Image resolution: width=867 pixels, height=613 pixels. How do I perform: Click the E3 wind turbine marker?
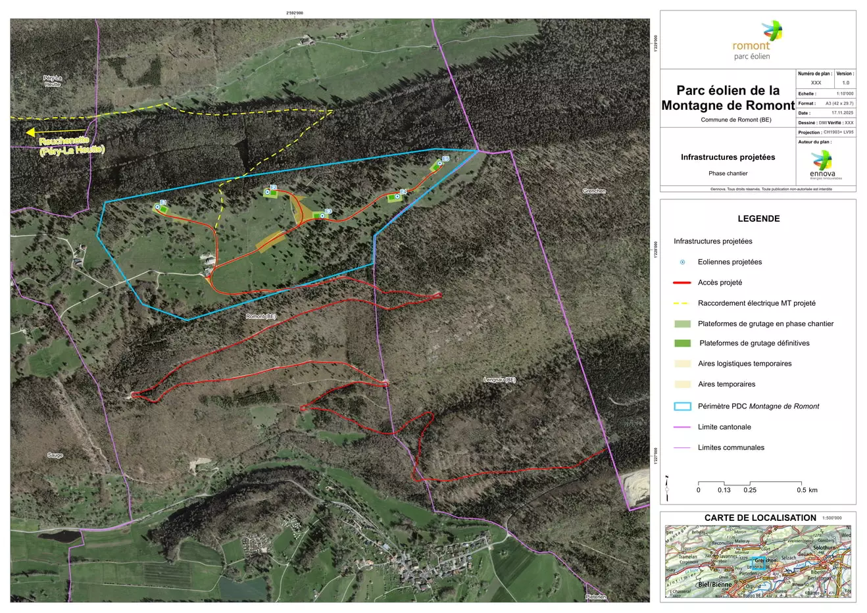[322, 215]
